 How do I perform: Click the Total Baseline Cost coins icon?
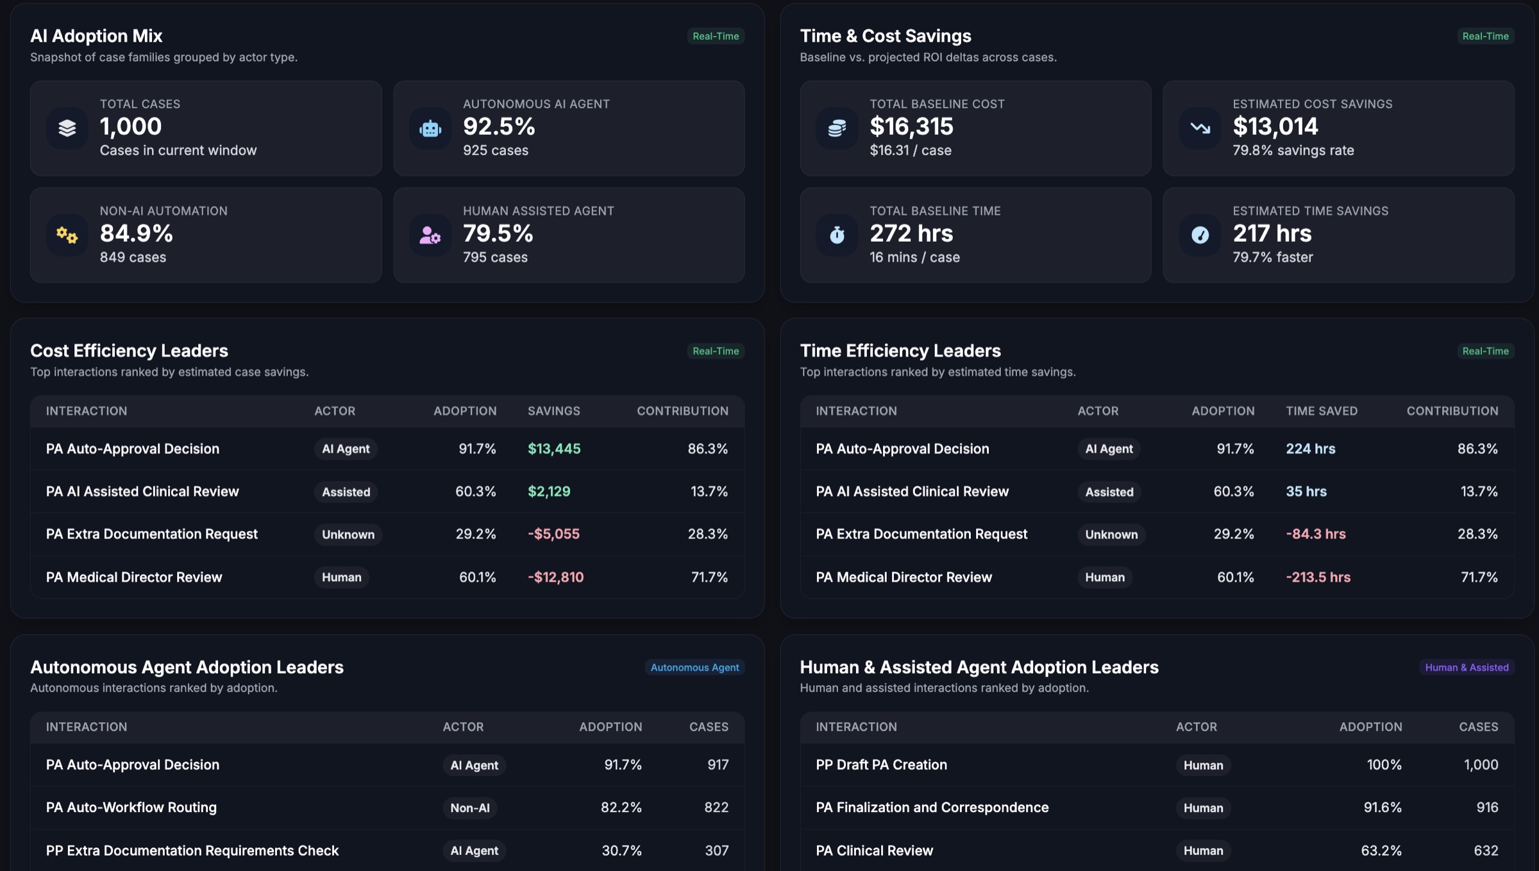coord(837,128)
